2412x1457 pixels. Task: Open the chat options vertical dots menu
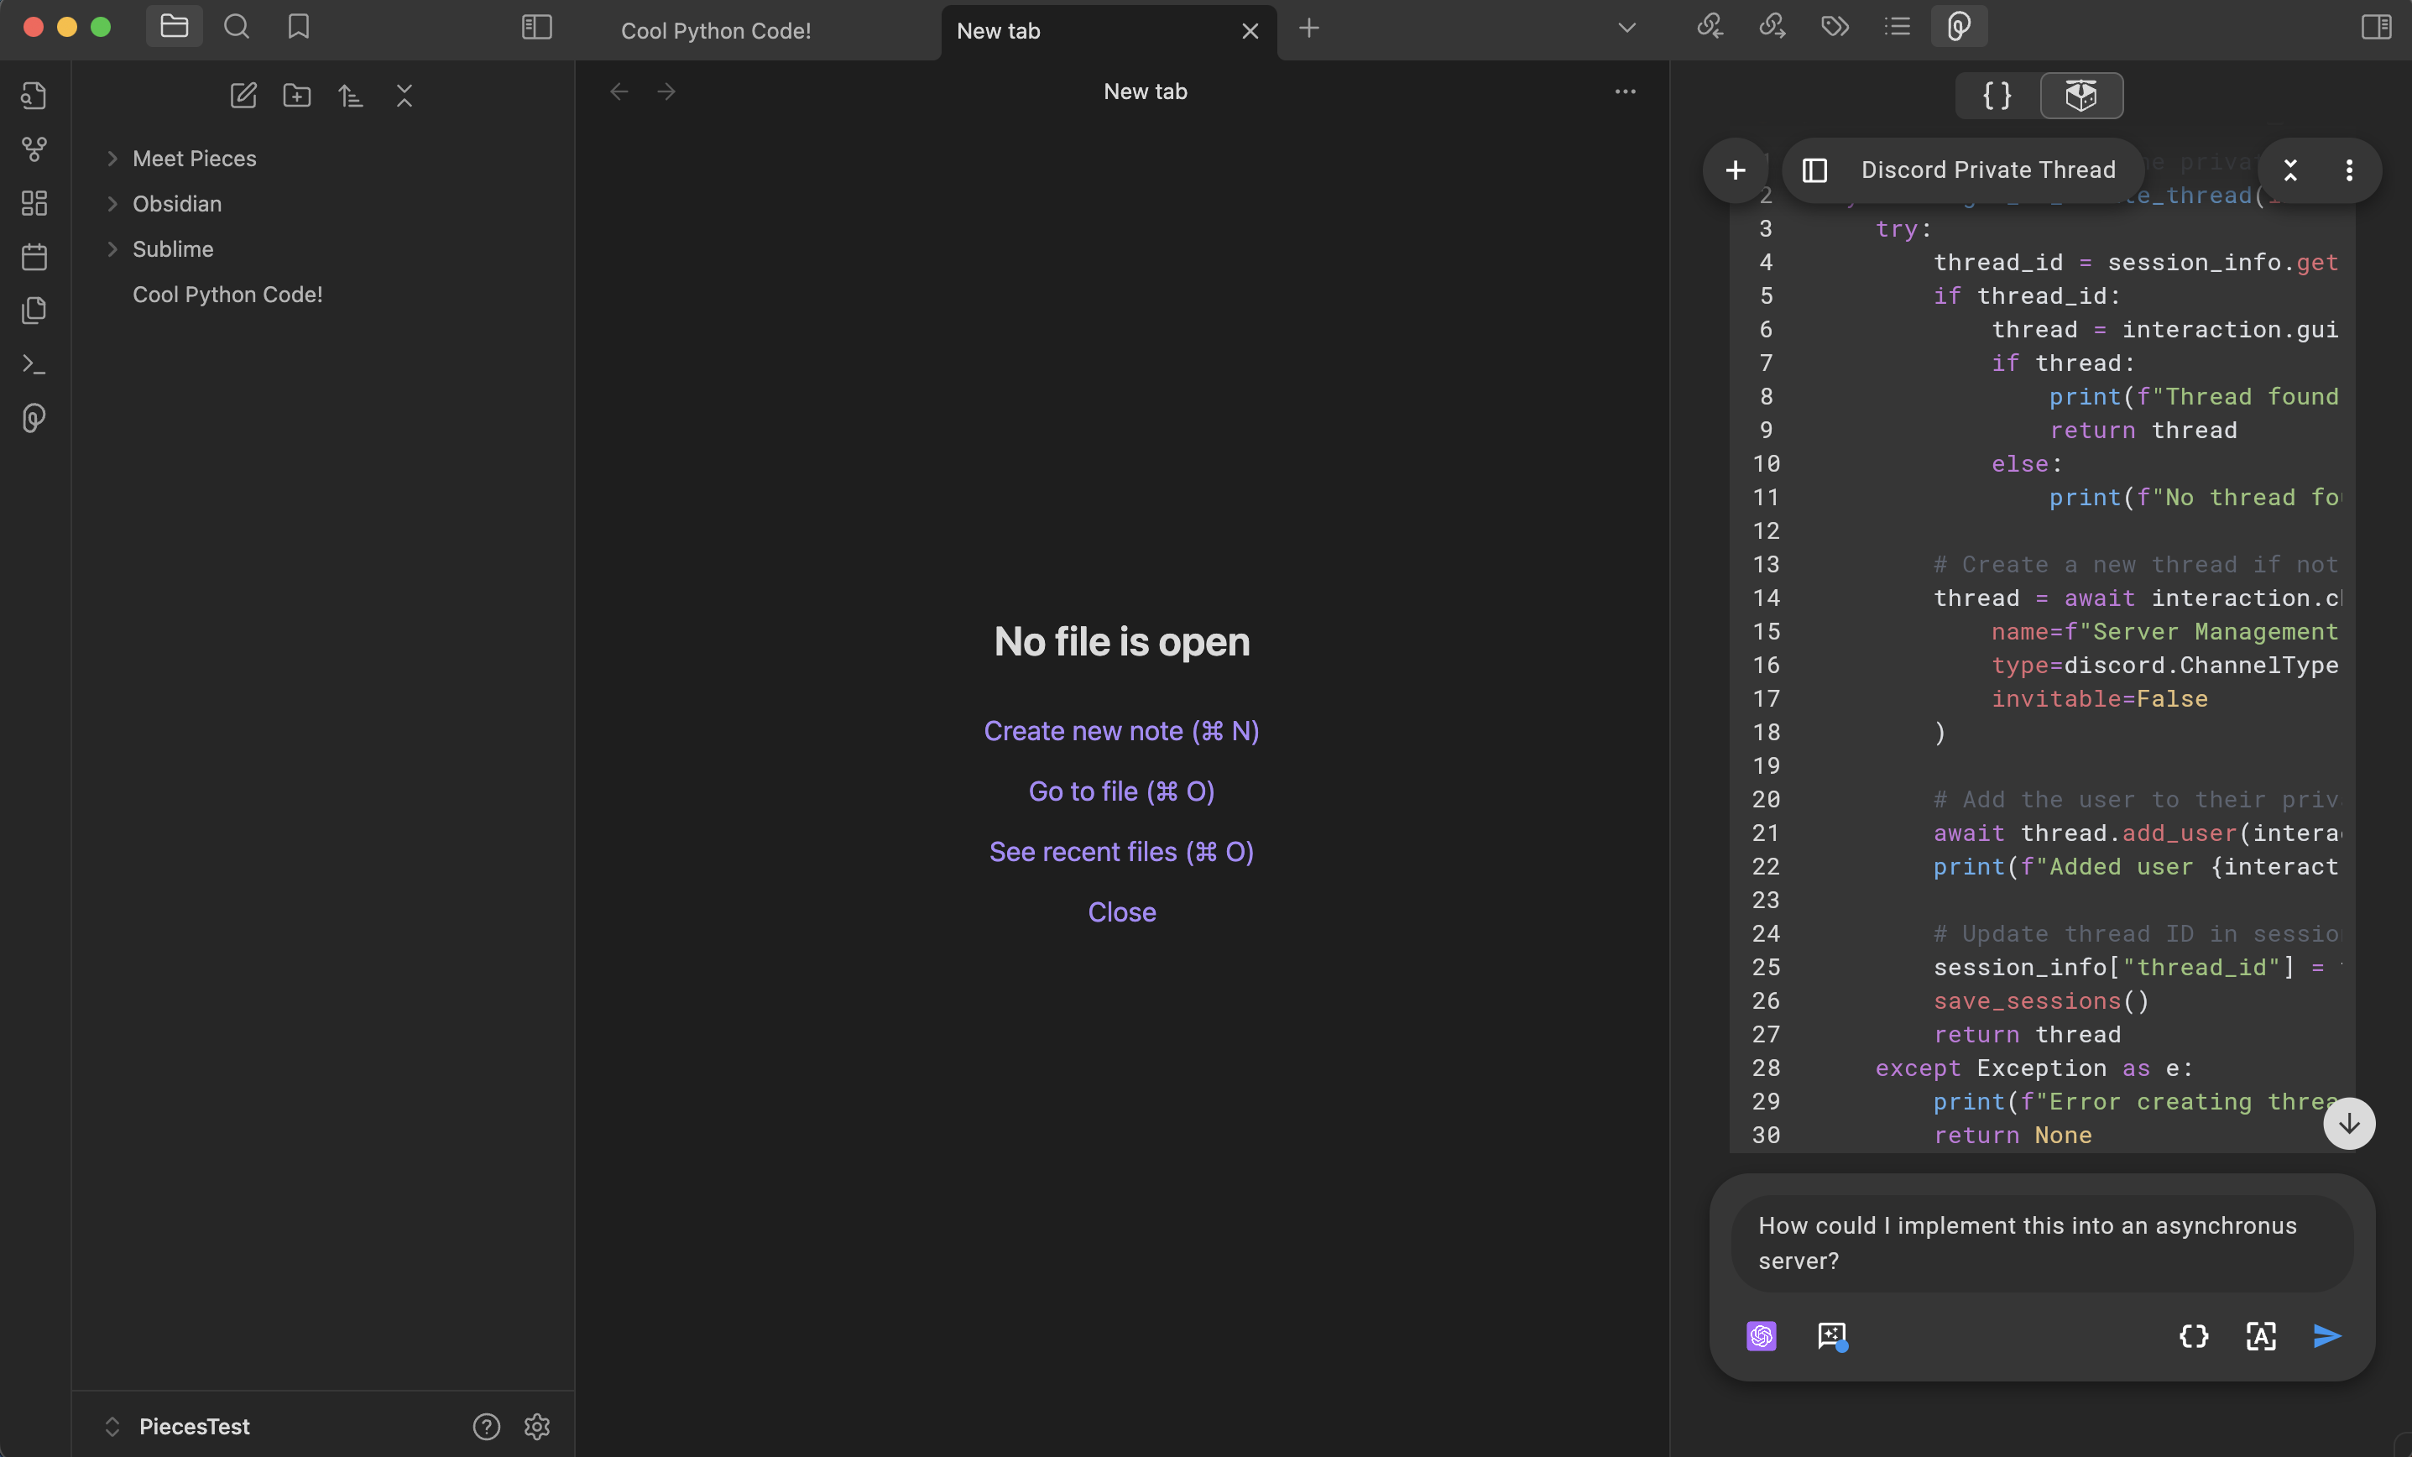point(2349,170)
